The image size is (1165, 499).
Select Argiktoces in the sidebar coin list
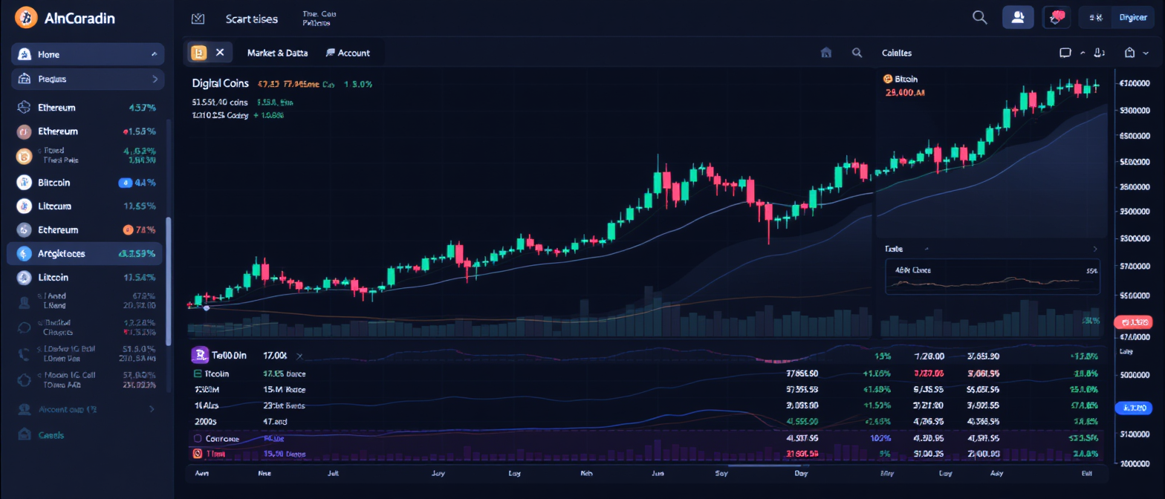point(62,254)
